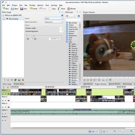Open the Mode dropdown showing Alpha
The width and height of the screenshot is (135, 135).
coord(54,19)
